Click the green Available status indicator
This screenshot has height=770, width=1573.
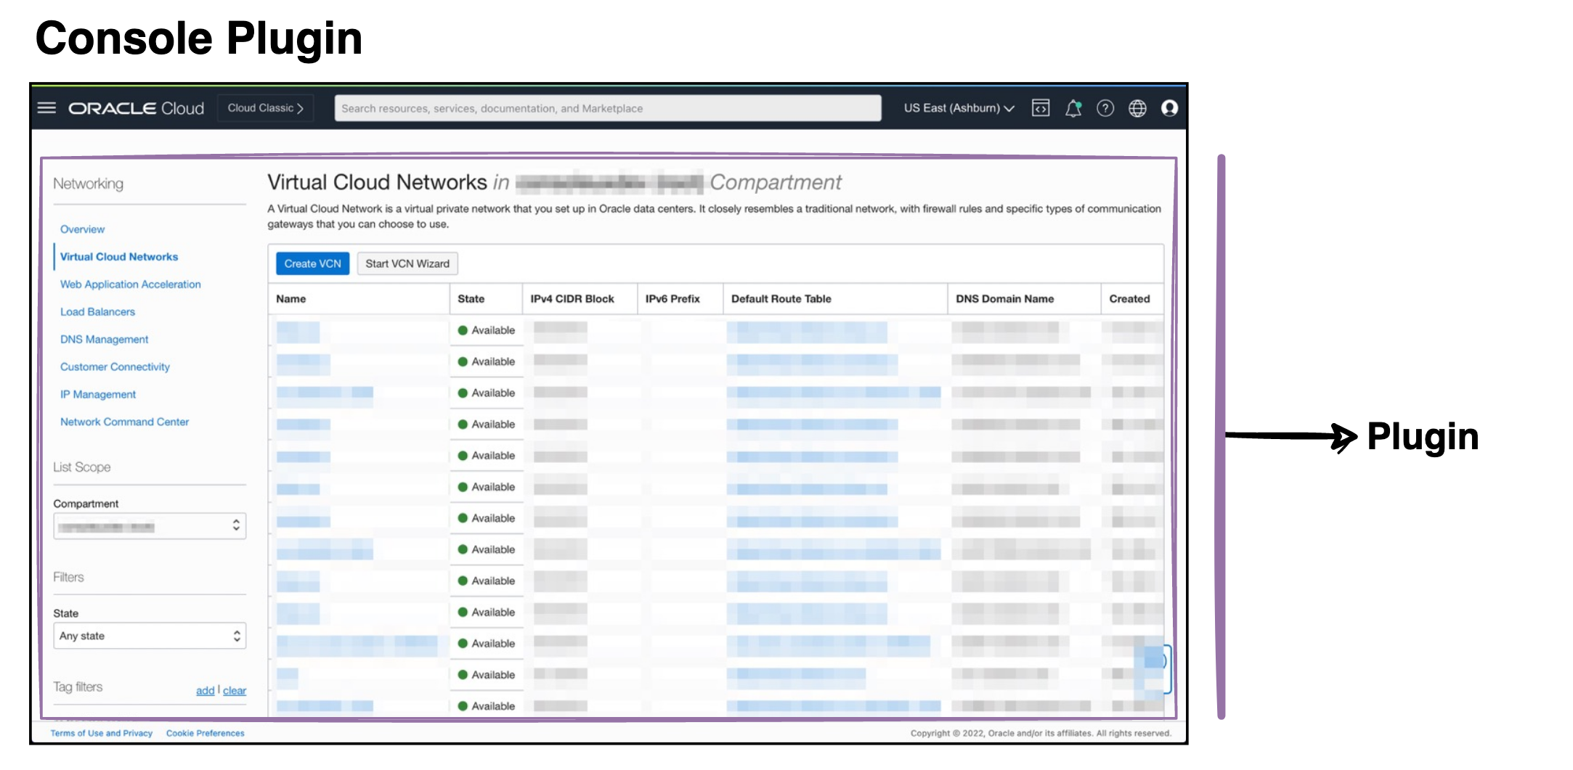coord(463,330)
